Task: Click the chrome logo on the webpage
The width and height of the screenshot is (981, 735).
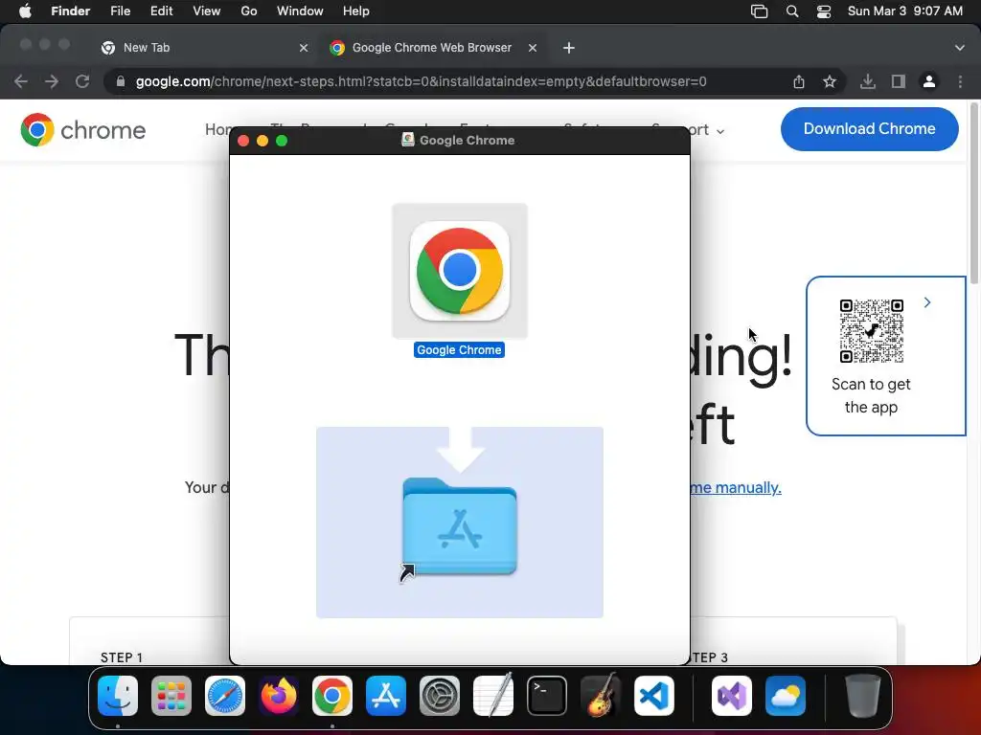Action: click(82, 130)
